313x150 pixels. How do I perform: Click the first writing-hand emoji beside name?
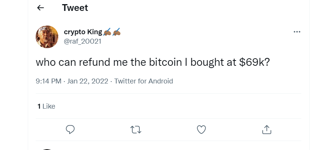(x=107, y=32)
